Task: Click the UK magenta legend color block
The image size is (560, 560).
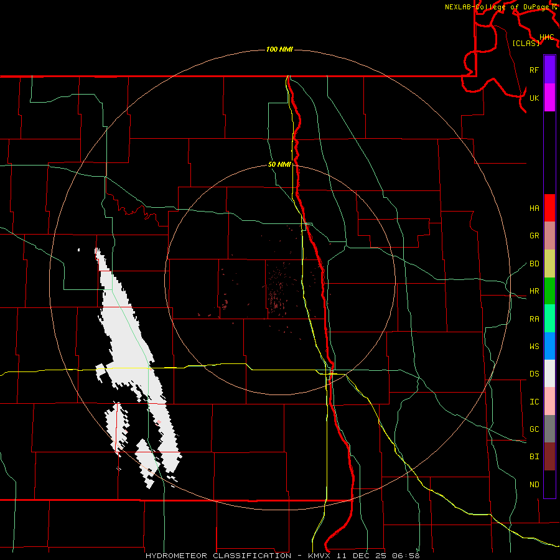Action: coord(549,98)
